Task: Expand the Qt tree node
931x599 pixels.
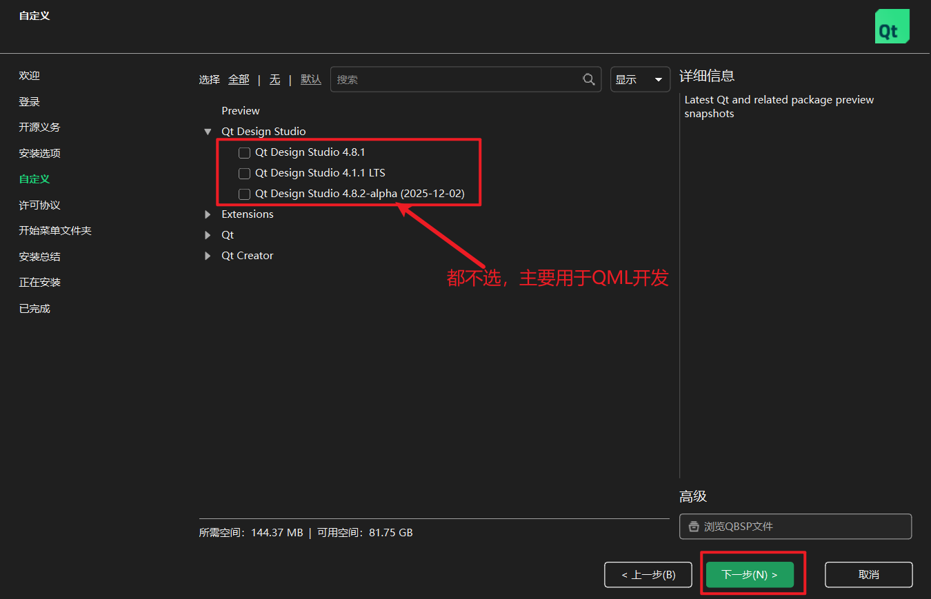Action: pos(208,235)
